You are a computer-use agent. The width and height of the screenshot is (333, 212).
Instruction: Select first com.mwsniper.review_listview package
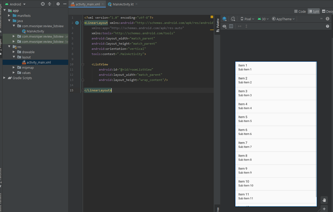click(43, 26)
